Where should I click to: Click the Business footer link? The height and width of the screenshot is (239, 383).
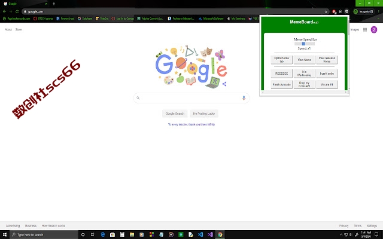31,226
